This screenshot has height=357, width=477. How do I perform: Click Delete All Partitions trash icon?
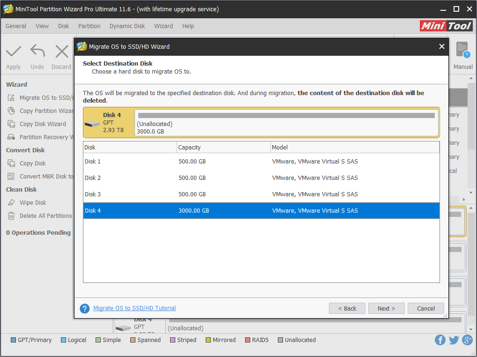click(x=11, y=216)
